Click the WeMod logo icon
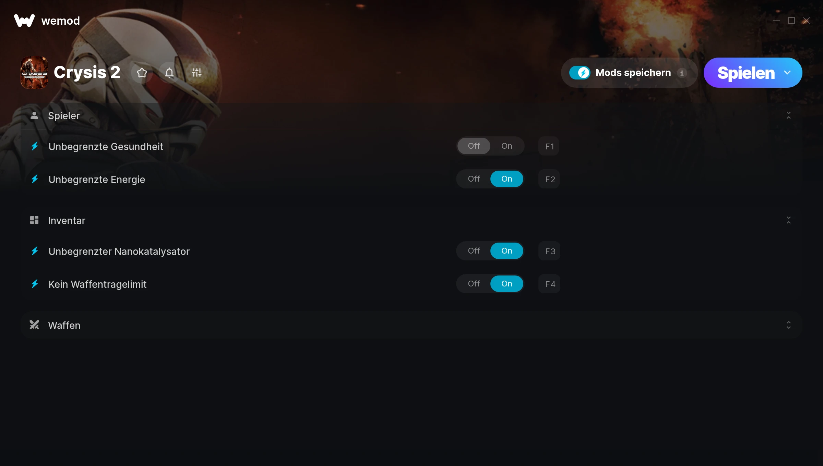The width and height of the screenshot is (823, 466). click(24, 21)
